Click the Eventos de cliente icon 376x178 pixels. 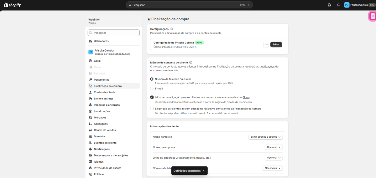[x=90, y=143]
